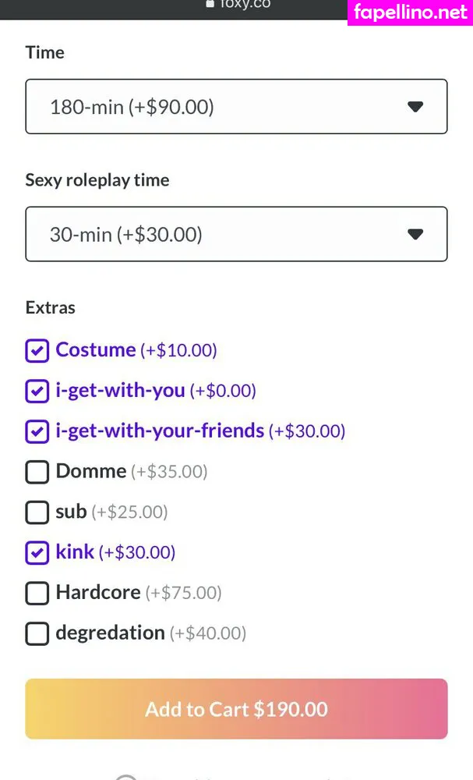Viewport: 473px width, 780px height.
Task: Enable the Domme extra checkbox
Action: 37,472
